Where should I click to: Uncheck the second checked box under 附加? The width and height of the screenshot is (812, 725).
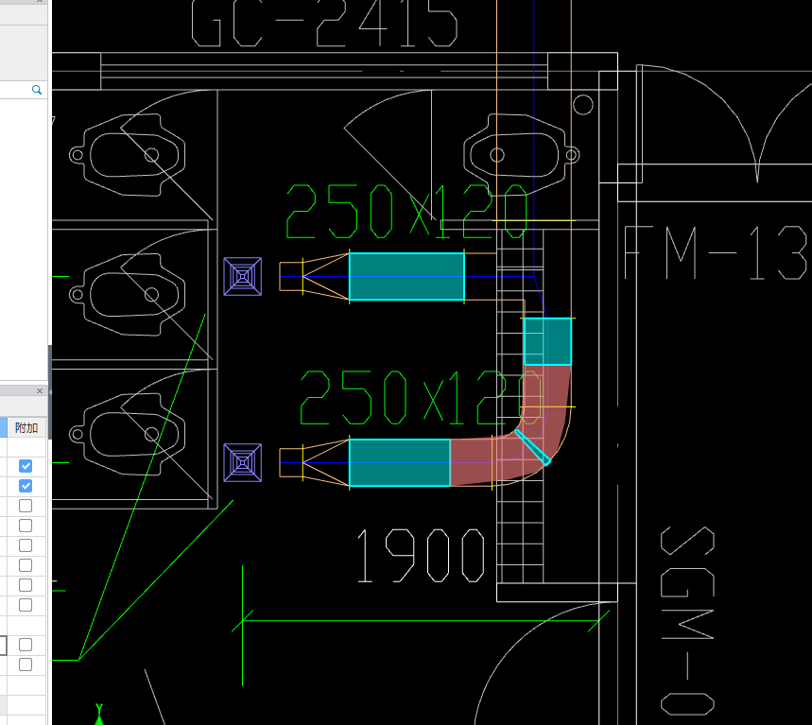(26, 486)
